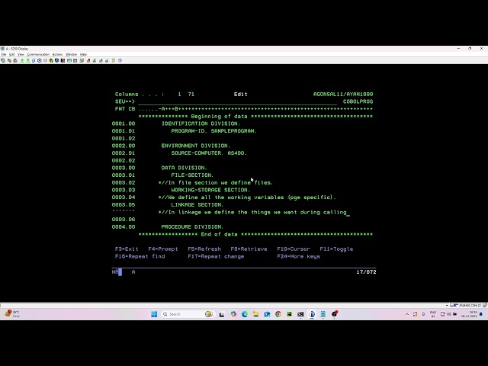The image size is (488, 366).
Task: Click the 'In file section we define files' comment
Action: tap(216, 183)
